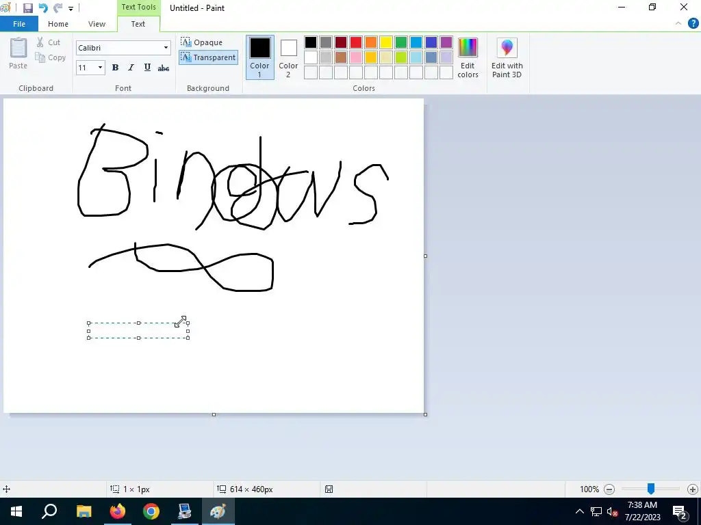Open the Calibri font family dropdown

point(166,48)
